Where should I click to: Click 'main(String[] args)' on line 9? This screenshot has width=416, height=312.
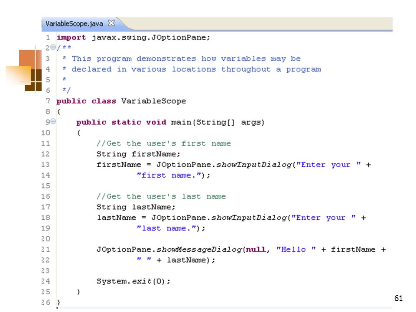(218, 122)
